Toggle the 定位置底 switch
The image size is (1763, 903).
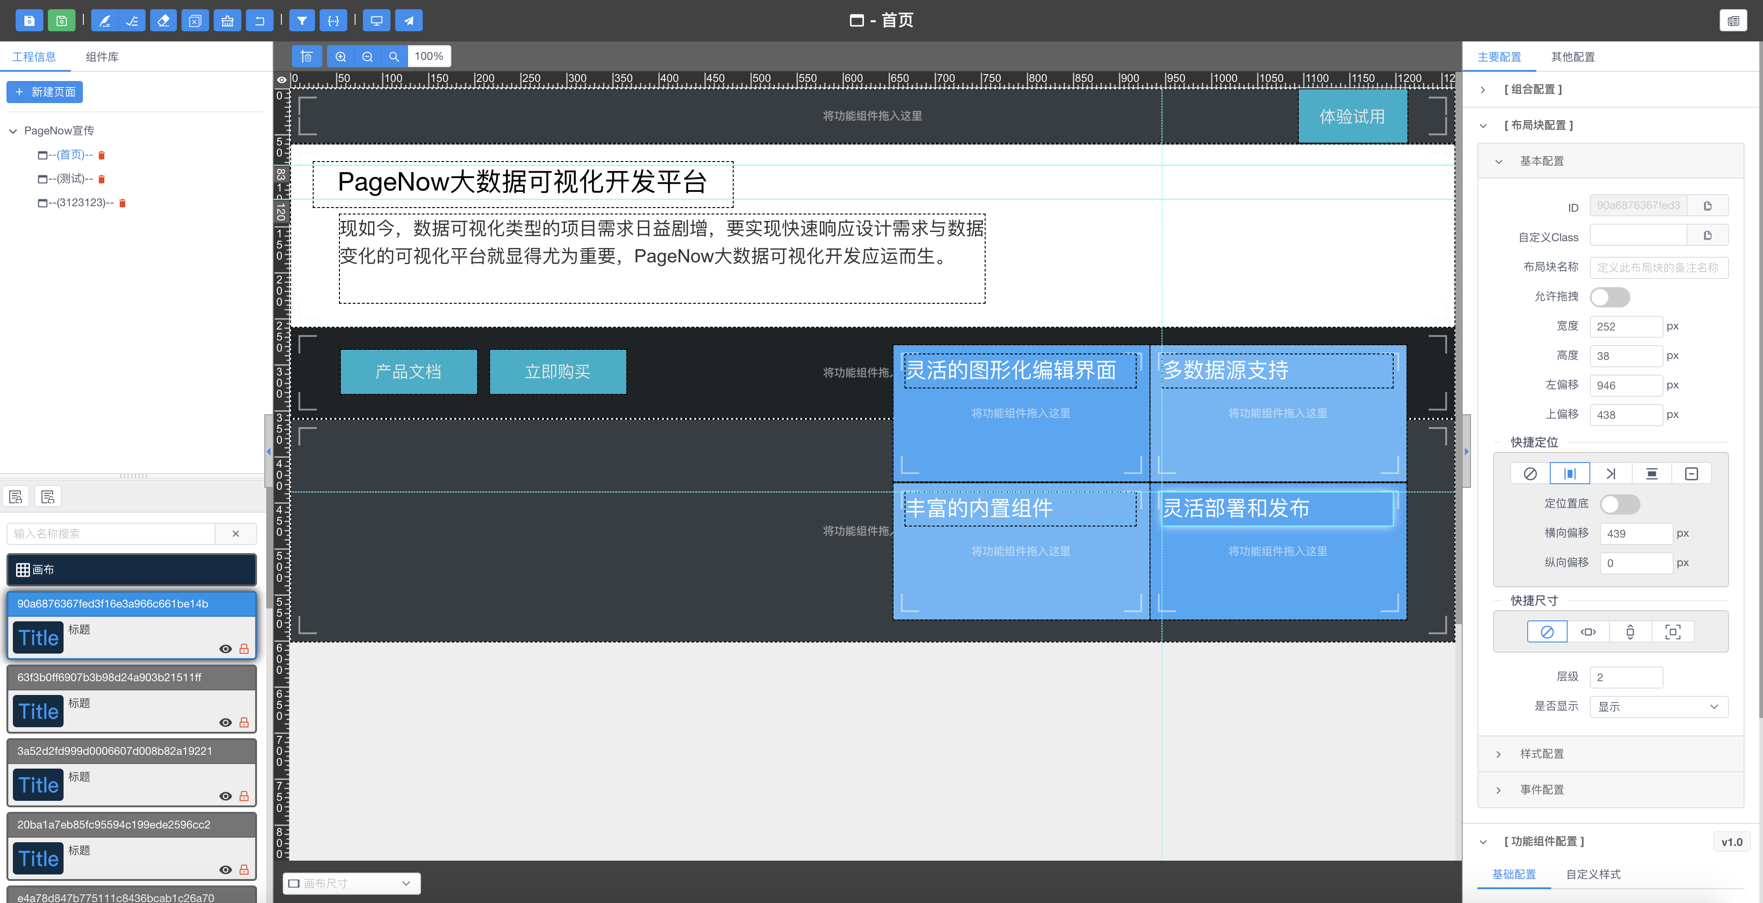(x=1620, y=504)
